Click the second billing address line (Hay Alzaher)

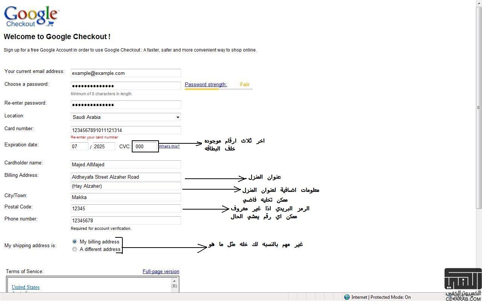coord(126,186)
